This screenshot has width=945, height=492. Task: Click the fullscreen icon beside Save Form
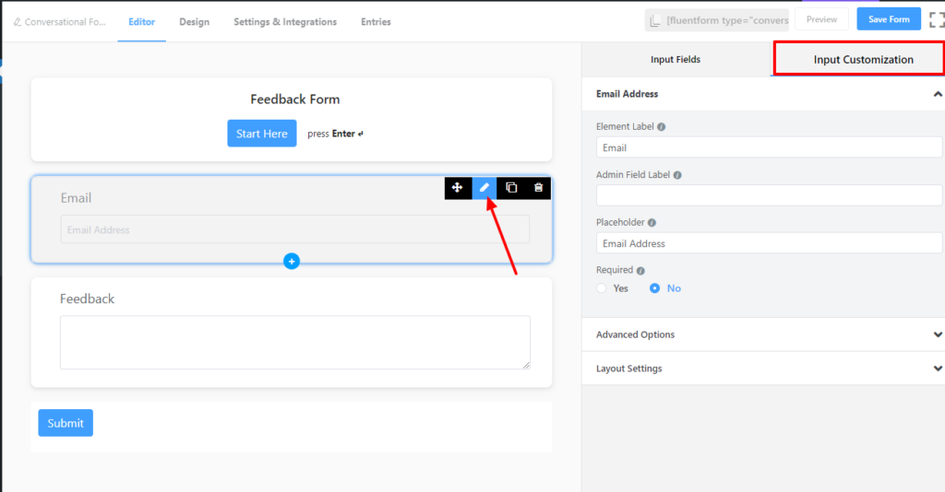point(937,20)
